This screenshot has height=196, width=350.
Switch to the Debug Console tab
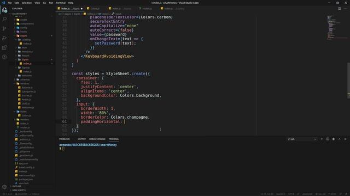click(97, 139)
